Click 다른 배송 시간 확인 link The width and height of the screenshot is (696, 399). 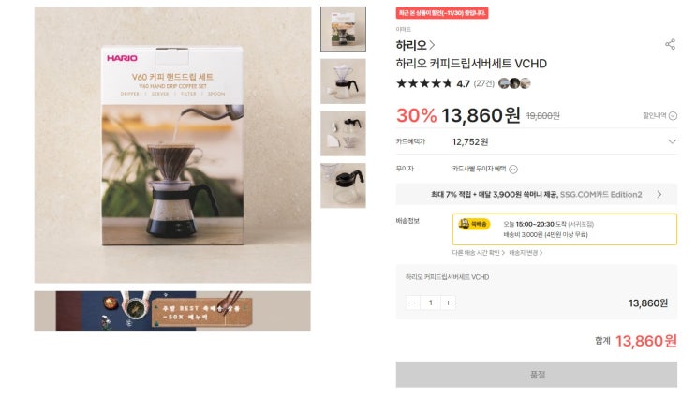click(x=478, y=253)
